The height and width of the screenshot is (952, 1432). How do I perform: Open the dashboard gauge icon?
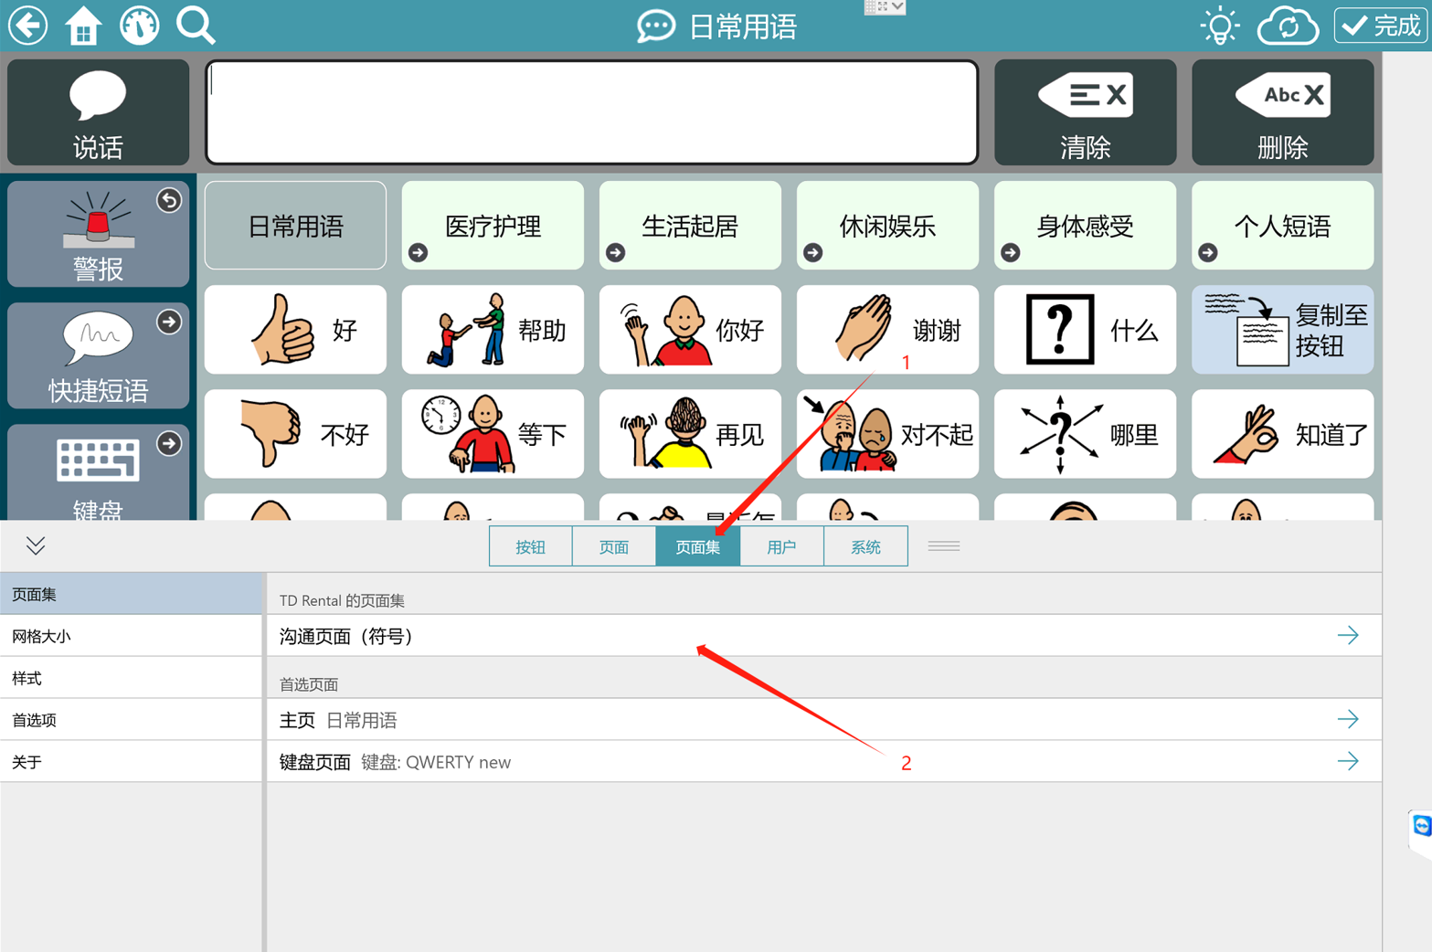coord(140,26)
